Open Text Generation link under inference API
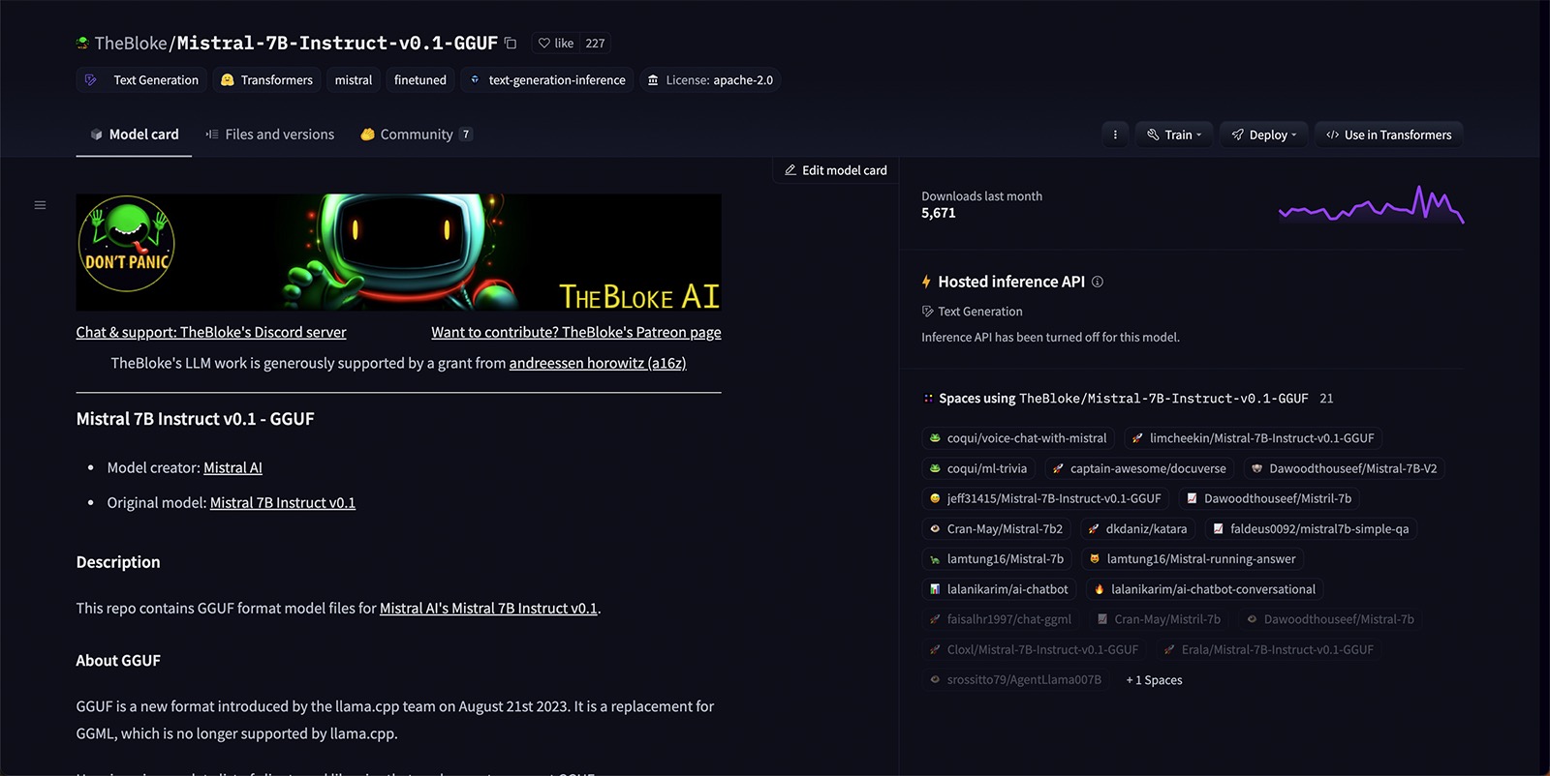Viewport: 1550px width, 776px height. [x=972, y=312]
